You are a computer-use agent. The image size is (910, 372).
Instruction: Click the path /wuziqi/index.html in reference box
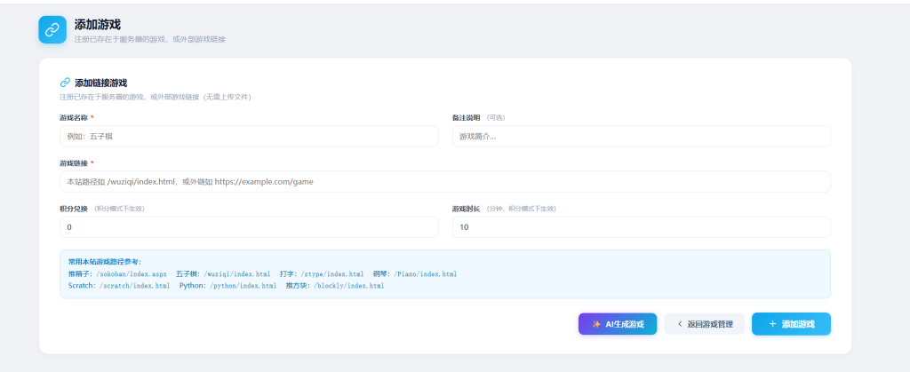(235, 273)
